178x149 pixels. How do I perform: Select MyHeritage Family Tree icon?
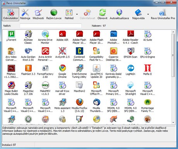point(147,102)
